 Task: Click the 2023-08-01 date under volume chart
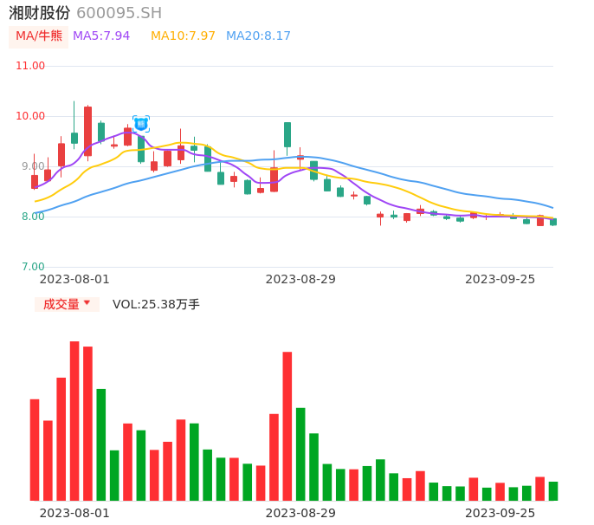74,513
